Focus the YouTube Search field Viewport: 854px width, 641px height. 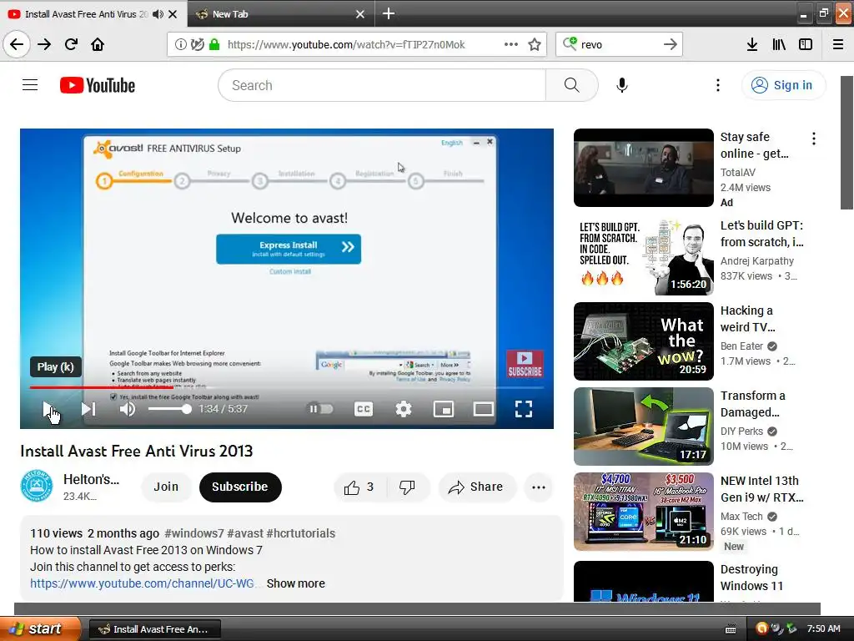[x=382, y=85]
